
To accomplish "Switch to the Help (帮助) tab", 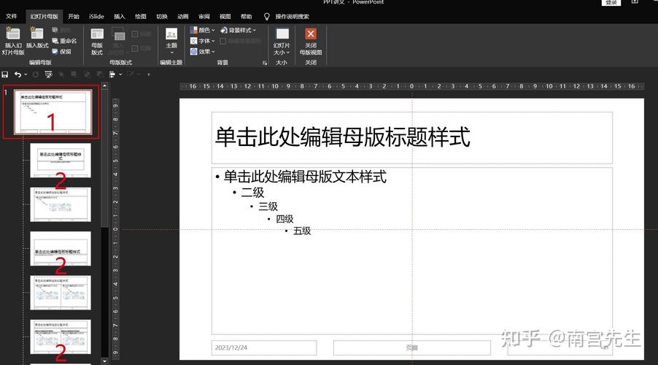I will [247, 16].
